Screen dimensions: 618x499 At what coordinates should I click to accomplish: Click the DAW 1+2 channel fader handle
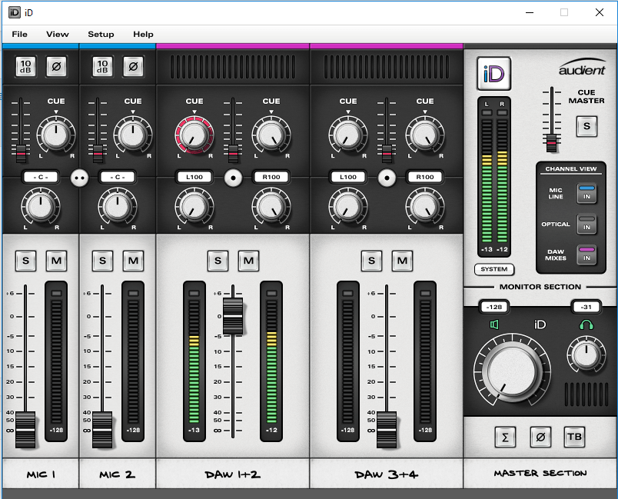pos(233,315)
